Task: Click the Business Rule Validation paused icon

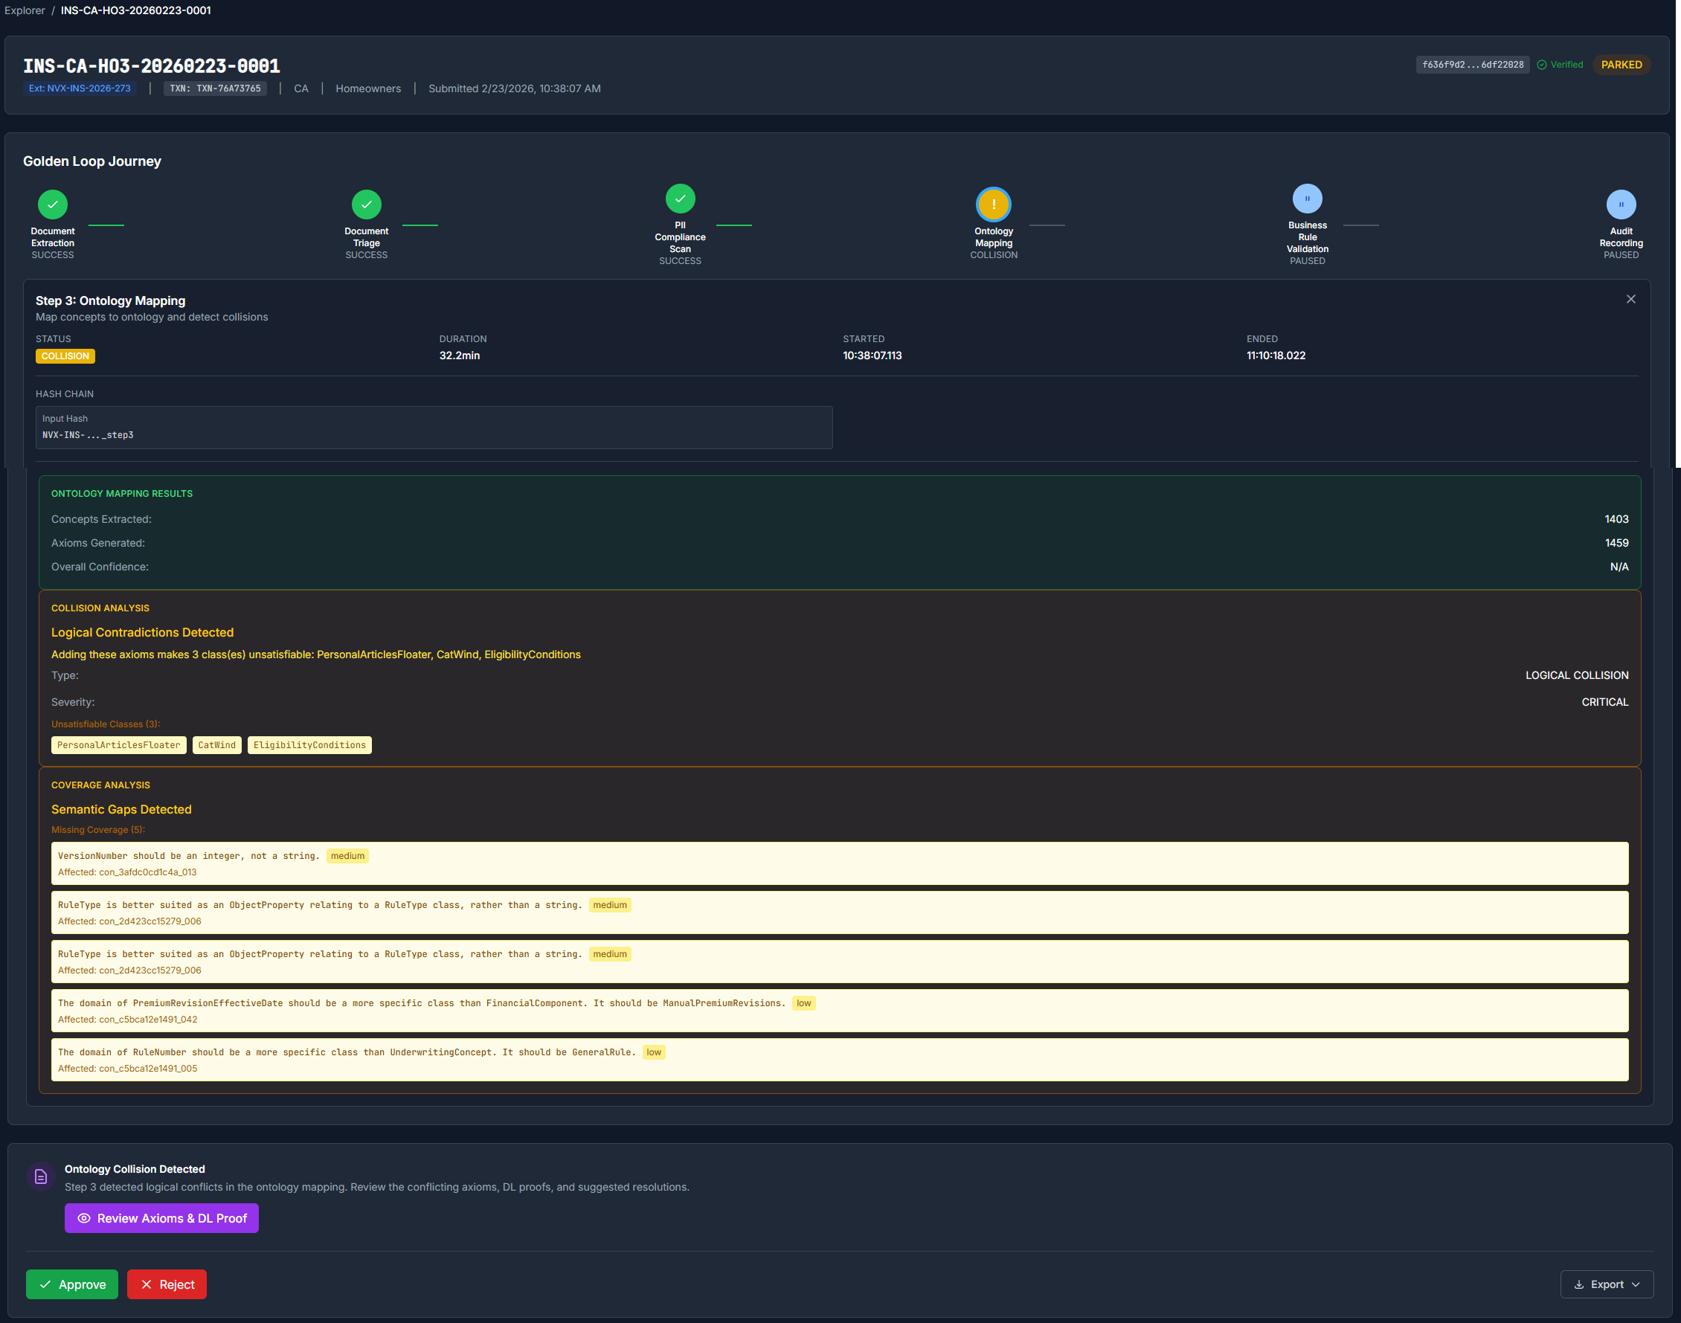Action: [1307, 199]
